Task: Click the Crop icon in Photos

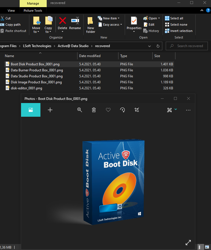Action: [137, 110]
